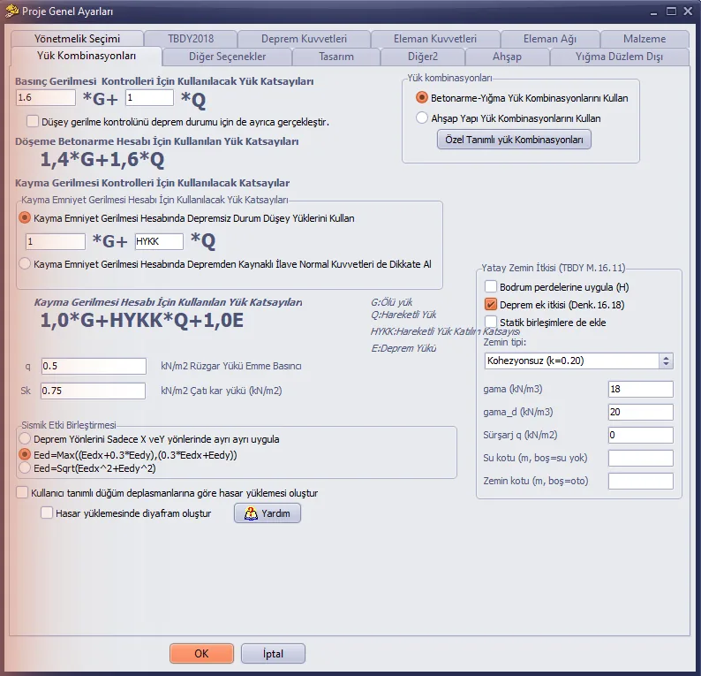Confirm settings with the OK button

(201, 654)
